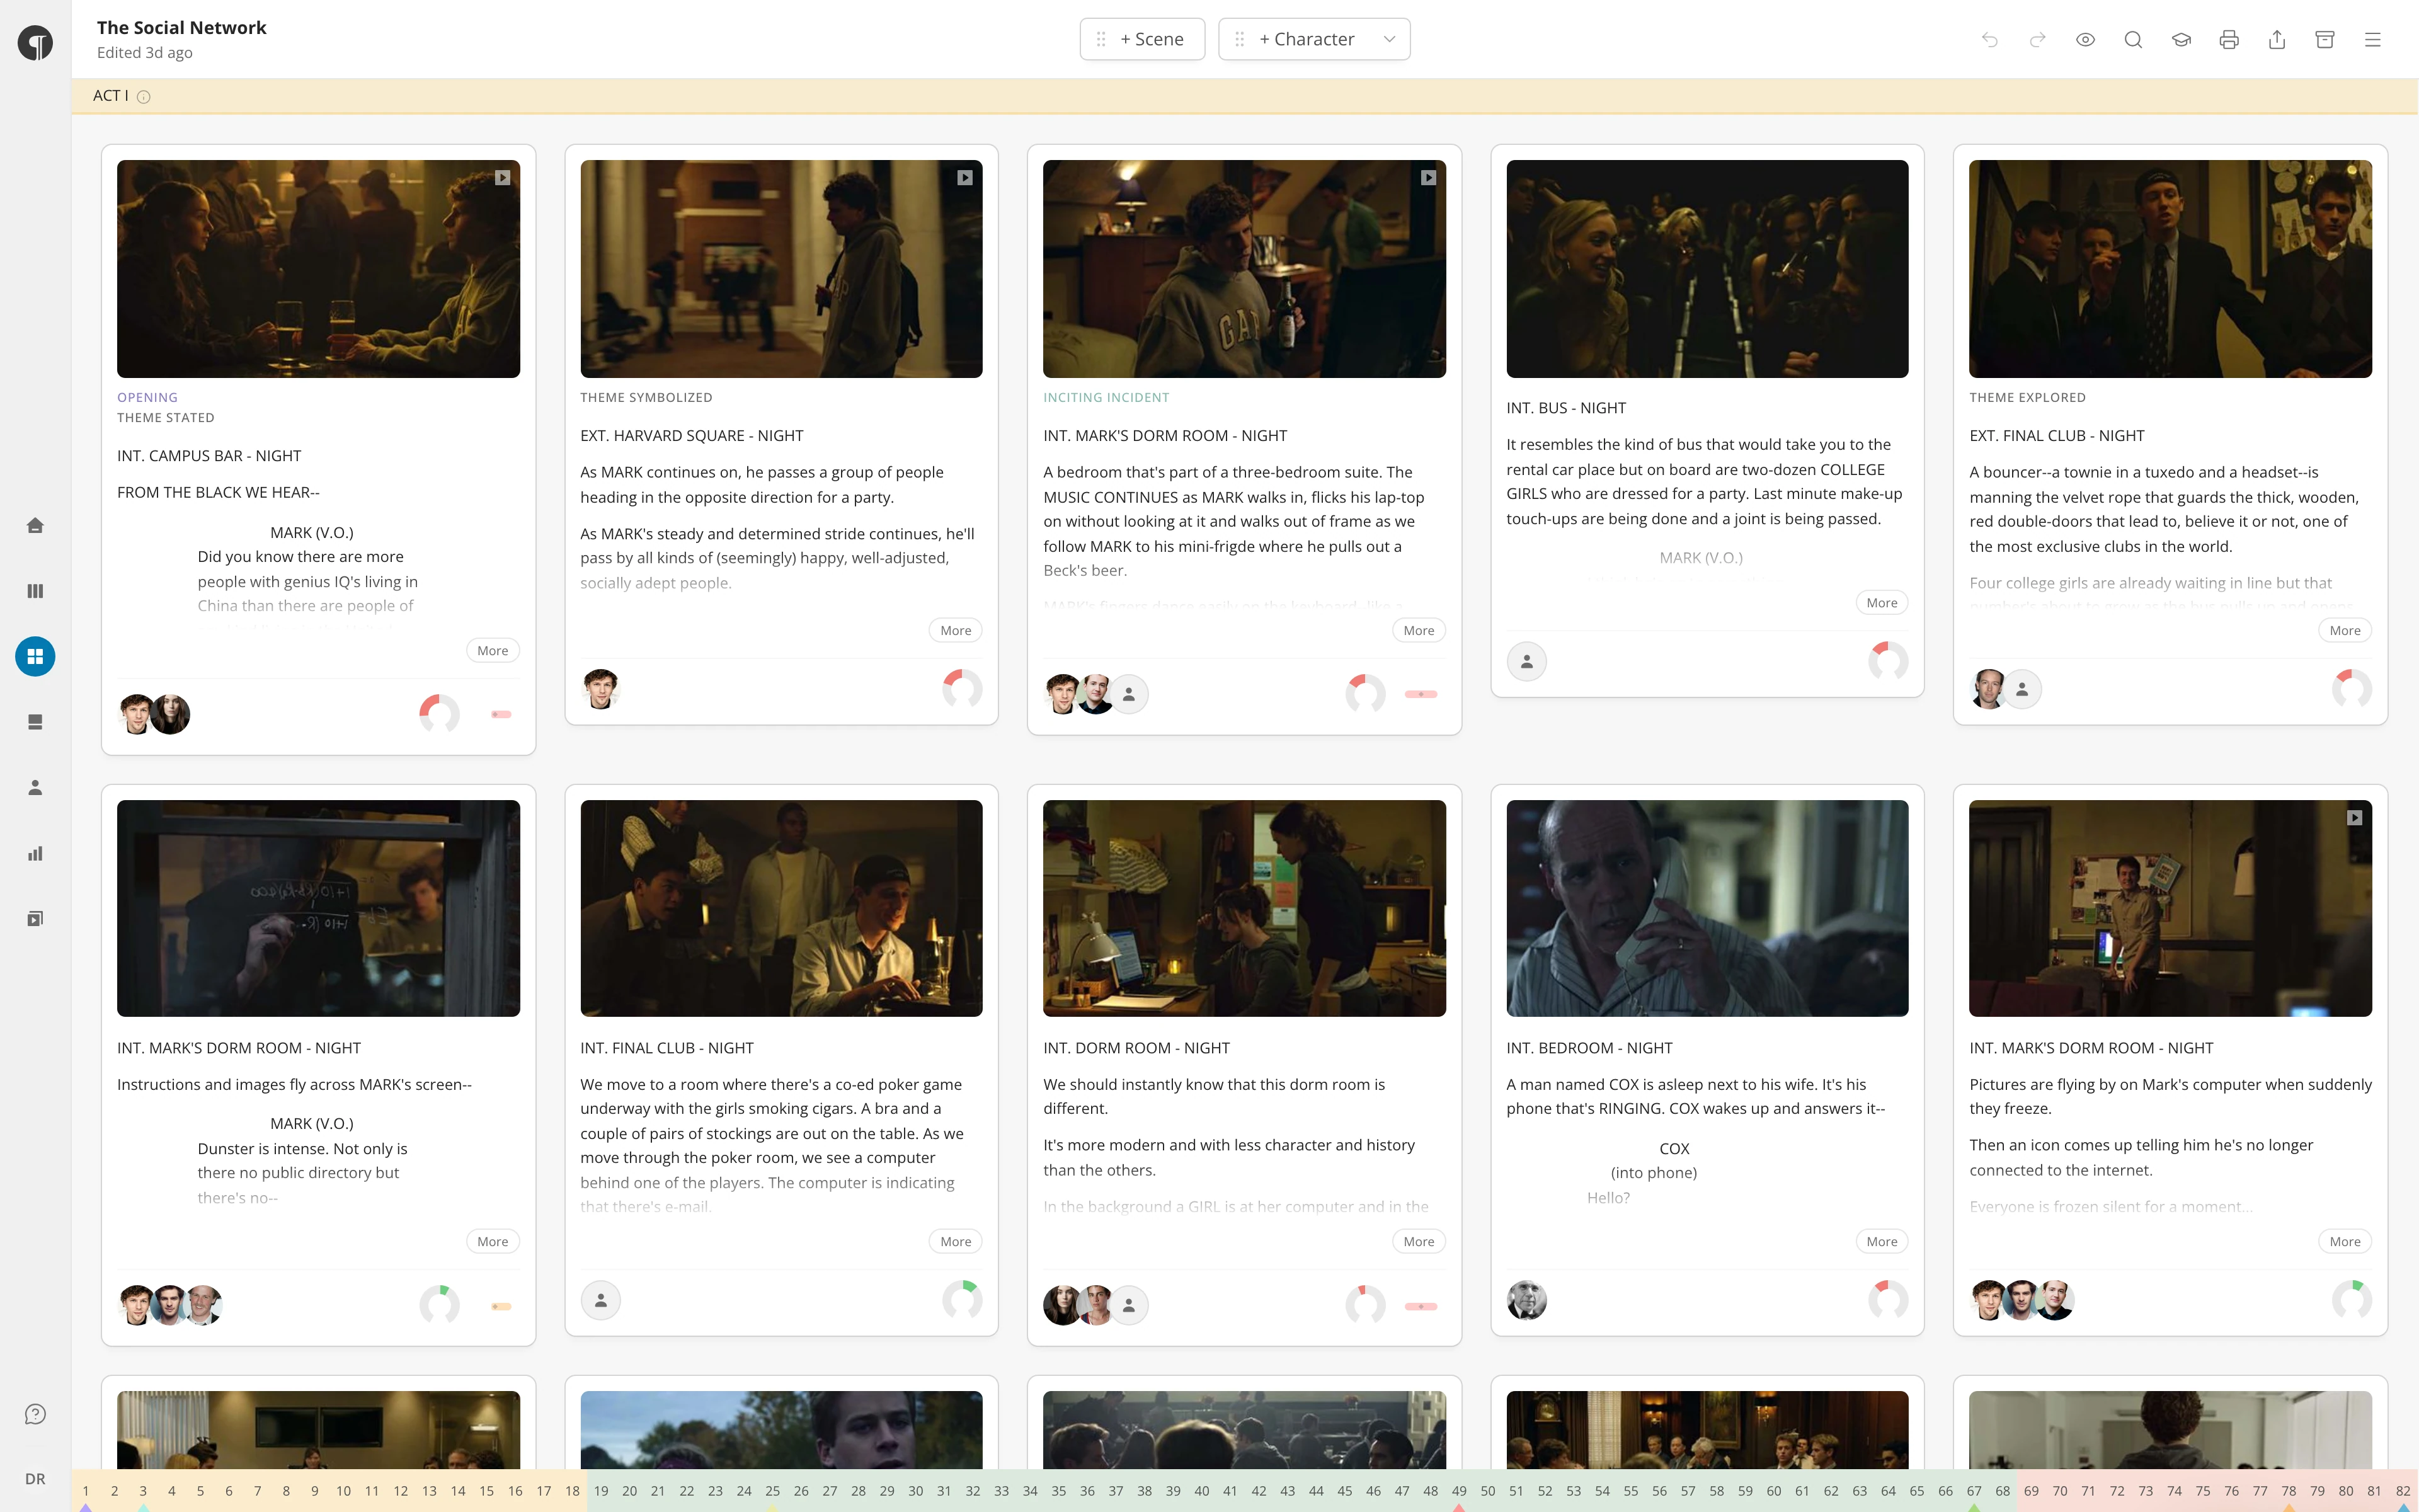
Task: Select the grid cards view icon
Action: pos(35,657)
